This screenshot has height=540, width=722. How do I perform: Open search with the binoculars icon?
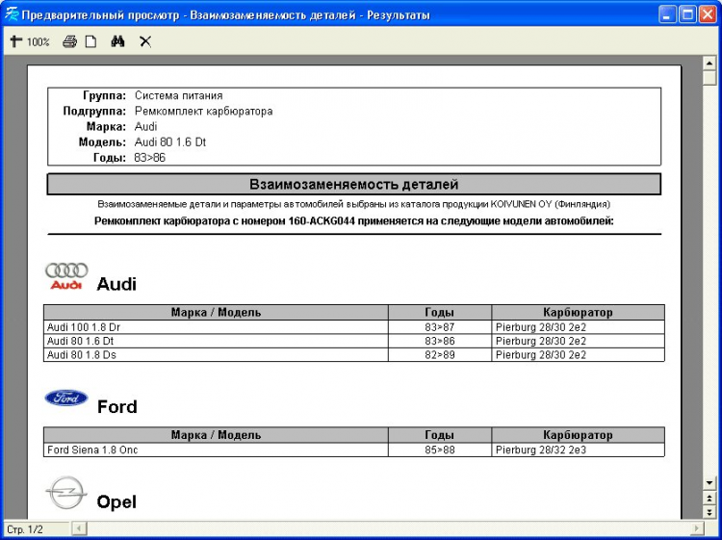(x=117, y=41)
